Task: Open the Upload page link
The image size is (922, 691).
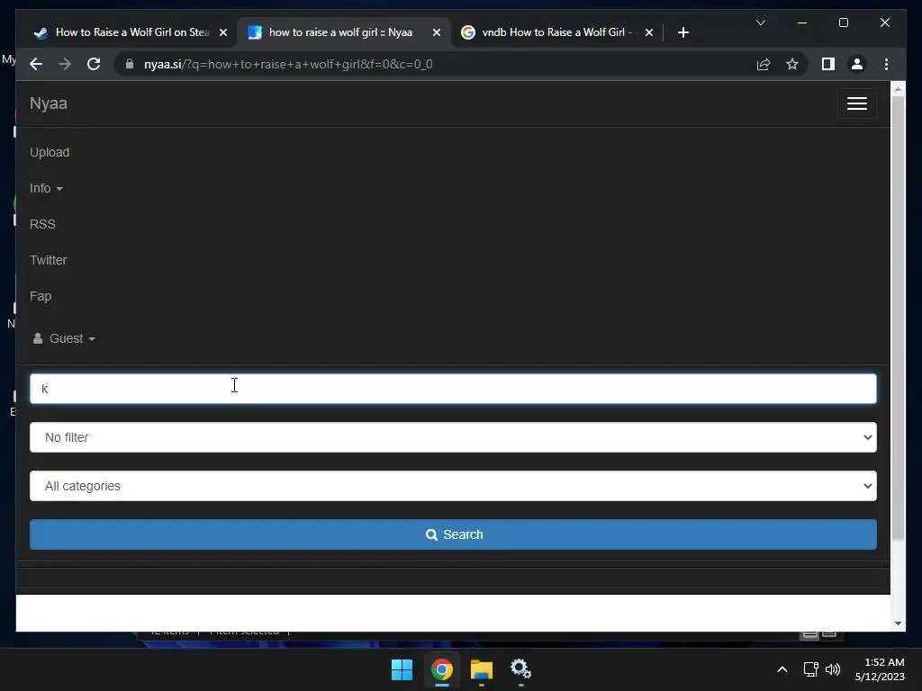Action: tap(50, 152)
